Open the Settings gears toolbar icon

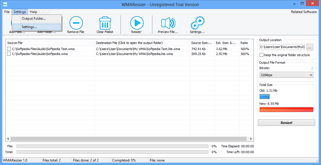point(197,23)
